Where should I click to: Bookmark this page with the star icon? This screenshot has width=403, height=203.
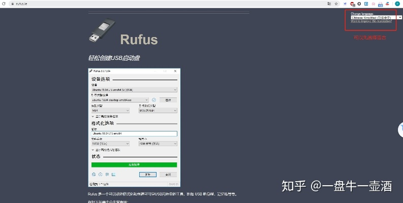[x=336, y=4]
